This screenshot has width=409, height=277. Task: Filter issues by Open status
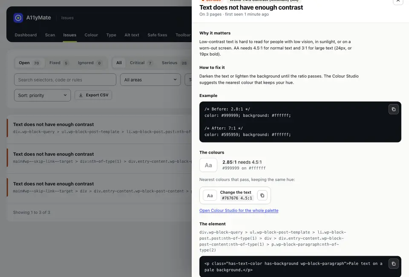29,63
